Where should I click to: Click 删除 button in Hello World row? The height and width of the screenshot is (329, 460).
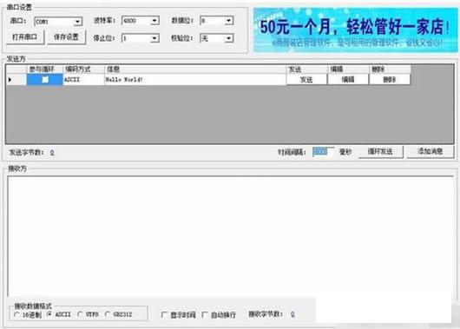(x=390, y=80)
